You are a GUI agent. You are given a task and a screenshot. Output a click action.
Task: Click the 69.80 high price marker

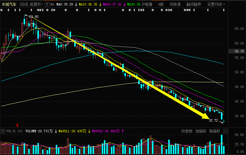pos(34,17)
